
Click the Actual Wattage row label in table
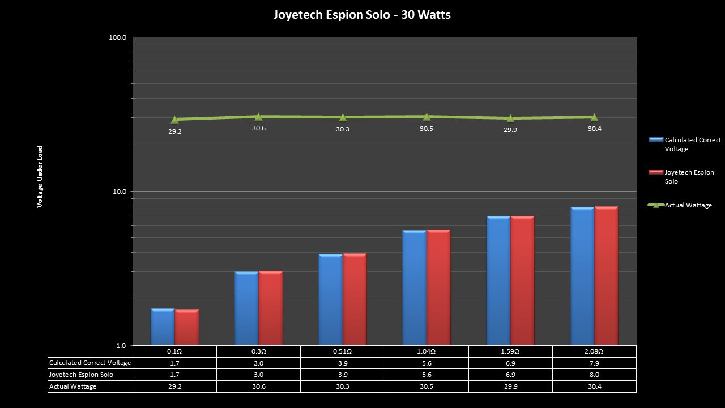73,386
